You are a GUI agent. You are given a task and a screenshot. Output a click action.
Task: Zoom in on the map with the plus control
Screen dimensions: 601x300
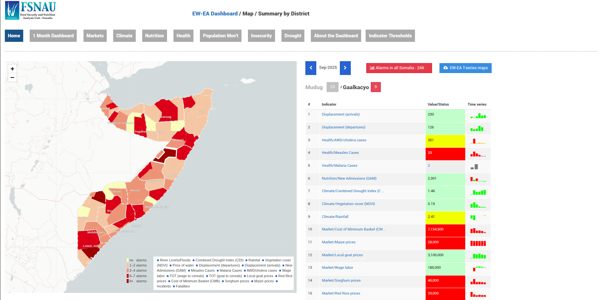pos(12,69)
